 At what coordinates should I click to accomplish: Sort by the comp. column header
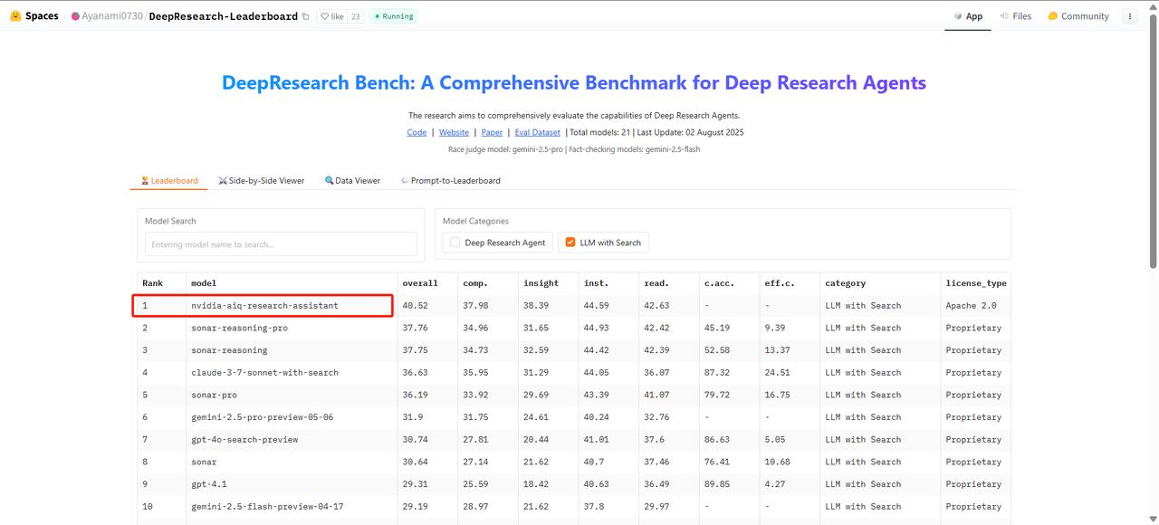(487, 283)
